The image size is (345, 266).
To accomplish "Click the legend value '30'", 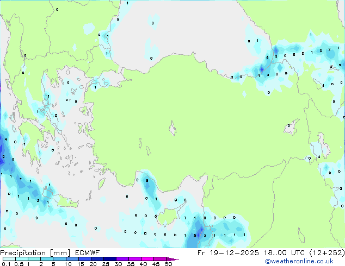I will 118,264.
